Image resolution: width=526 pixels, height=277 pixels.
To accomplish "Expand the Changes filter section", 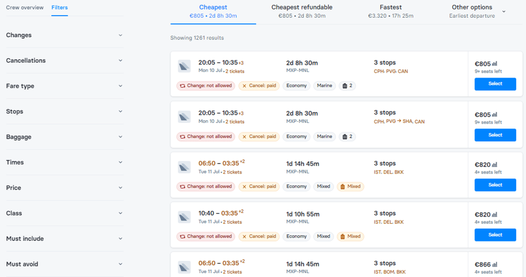I will (64, 35).
